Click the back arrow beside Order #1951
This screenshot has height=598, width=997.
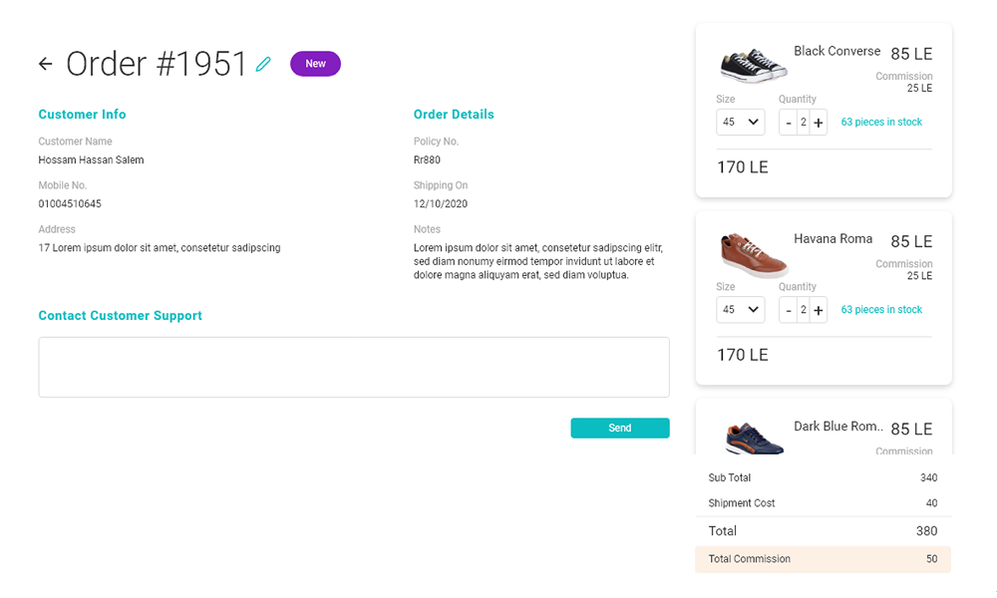pyautogui.click(x=45, y=64)
